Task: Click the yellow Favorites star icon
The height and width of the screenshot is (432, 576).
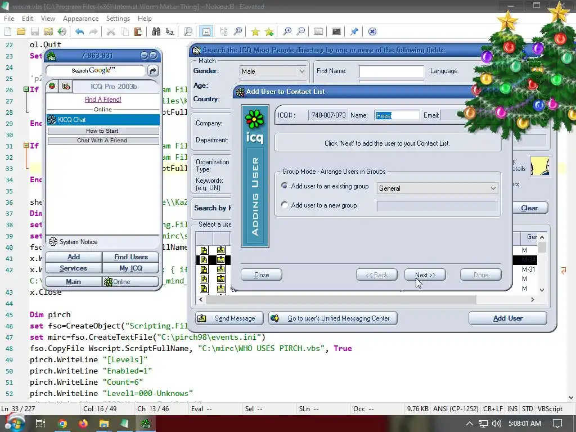Action: point(255,31)
